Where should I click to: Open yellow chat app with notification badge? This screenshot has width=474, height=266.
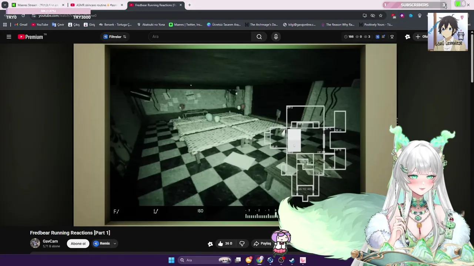[249, 260]
